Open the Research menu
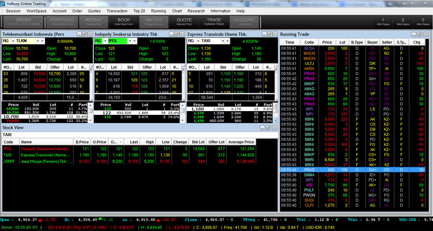Viewport: 433px width, 231px height. (196, 11)
